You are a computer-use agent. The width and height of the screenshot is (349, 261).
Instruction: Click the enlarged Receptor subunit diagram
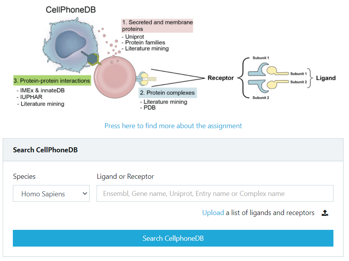[268, 78]
